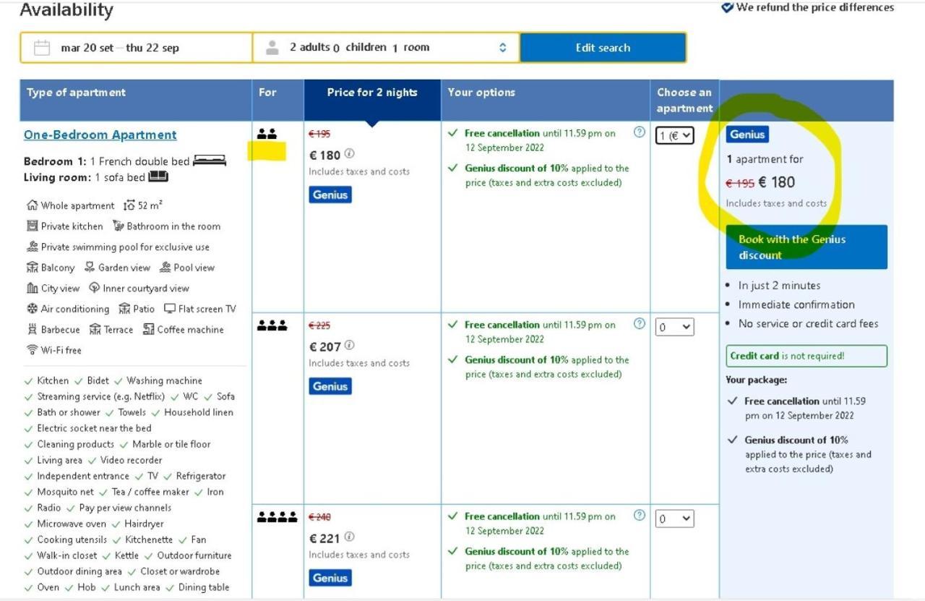Click the Bathroom in the room icon
Viewport: 925px width, 601px height.
coord(118,226)
